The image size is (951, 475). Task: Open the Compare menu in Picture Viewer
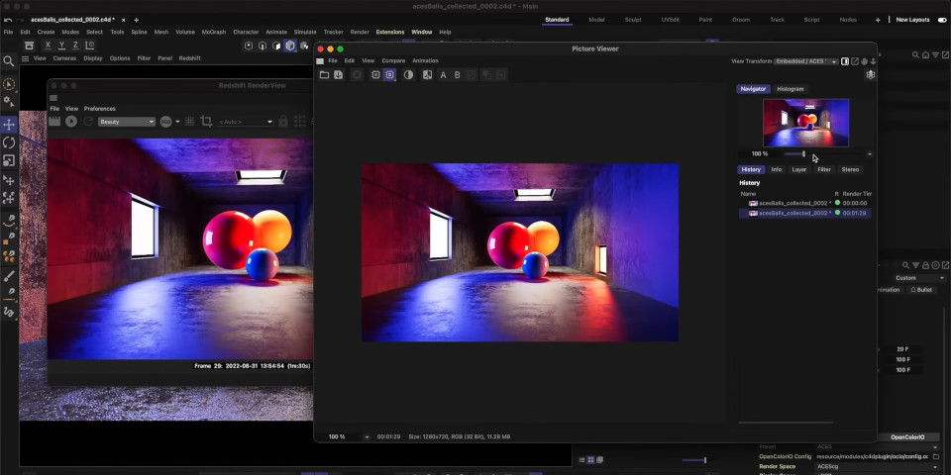393,60
